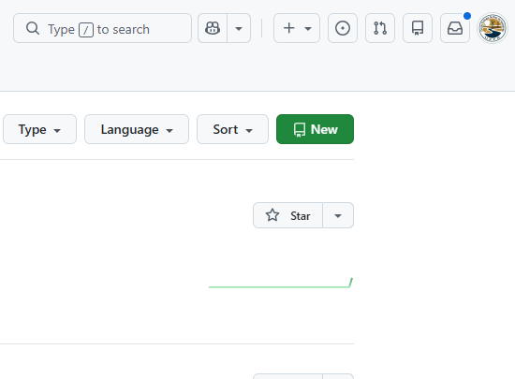The height and width of the screenshot is (379, 515).
Task: Click the repository book icon on New button
Action: coord(300,130)
